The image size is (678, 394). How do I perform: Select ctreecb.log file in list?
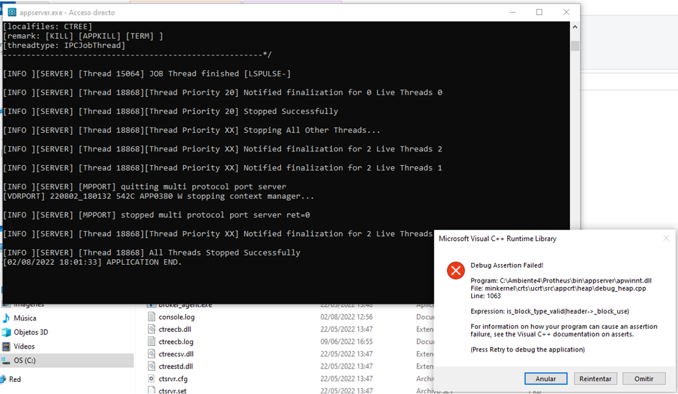click(x=176, y=342)
